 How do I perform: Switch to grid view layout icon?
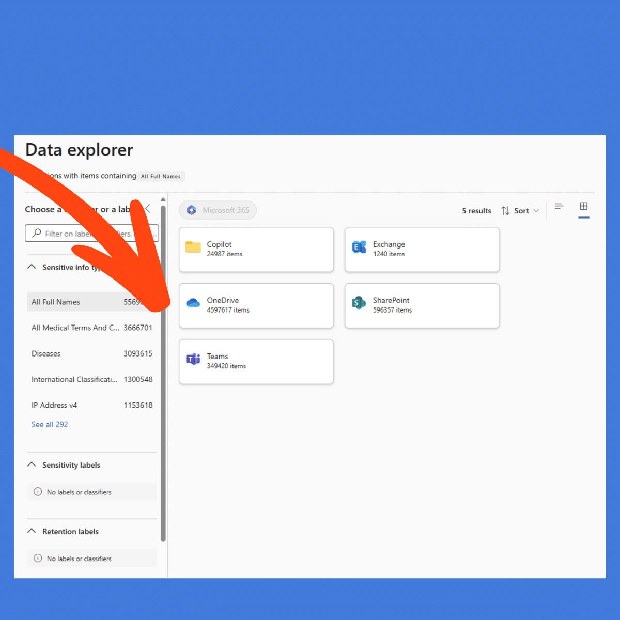(x=584, y=206)
